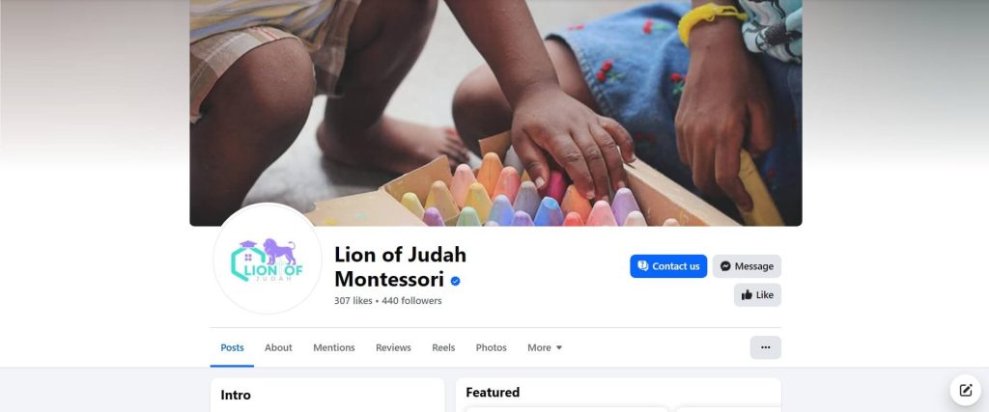Screen dimensions: 989x412
Task: Select the Posts tab
Action: pyautogui.click(x=232, y=347)
